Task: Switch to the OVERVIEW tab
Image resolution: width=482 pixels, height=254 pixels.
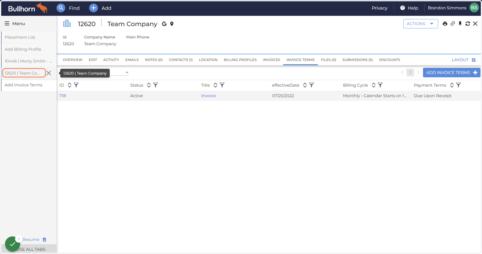Action: (73, 60)
